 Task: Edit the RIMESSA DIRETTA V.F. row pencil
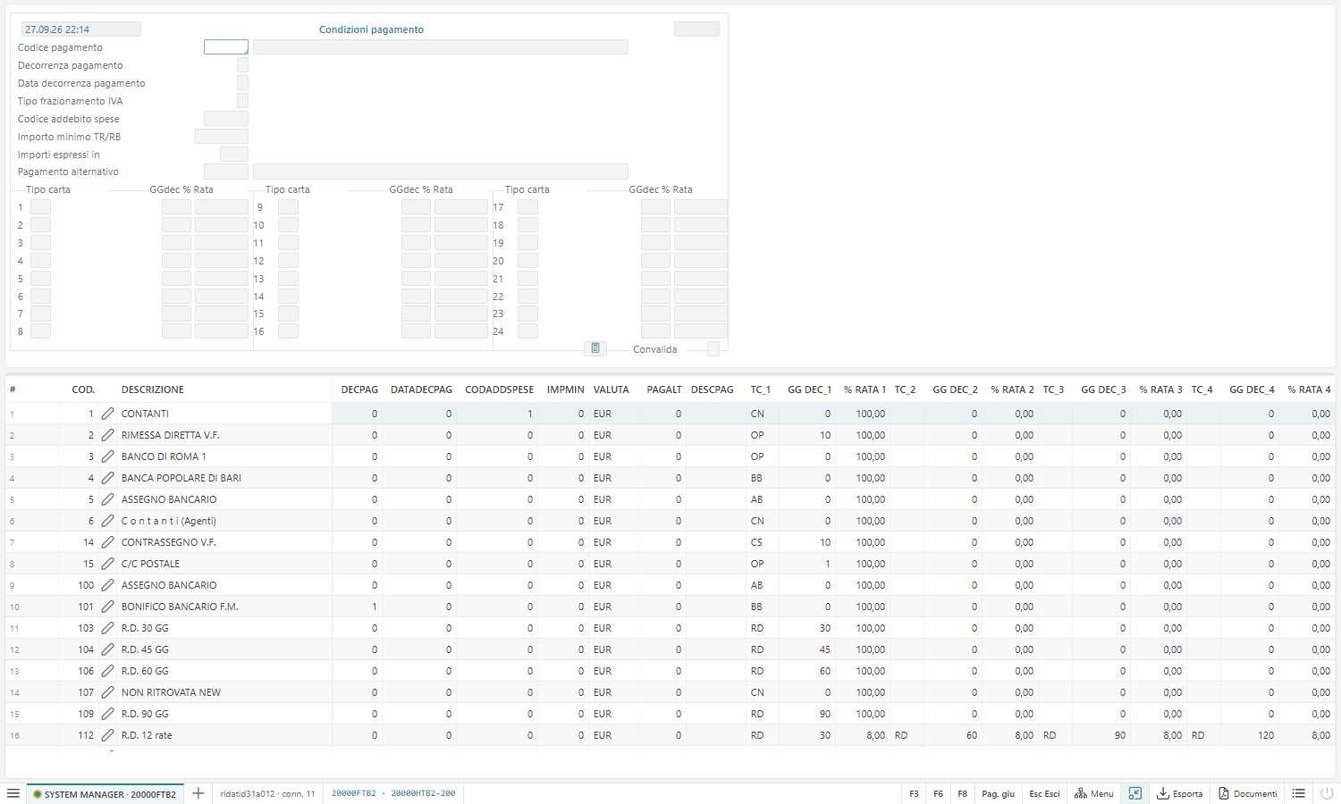point(108,435)
